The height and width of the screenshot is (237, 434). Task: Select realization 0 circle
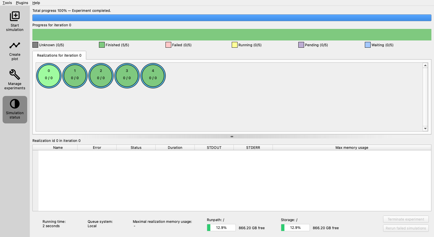coord(49,76)
